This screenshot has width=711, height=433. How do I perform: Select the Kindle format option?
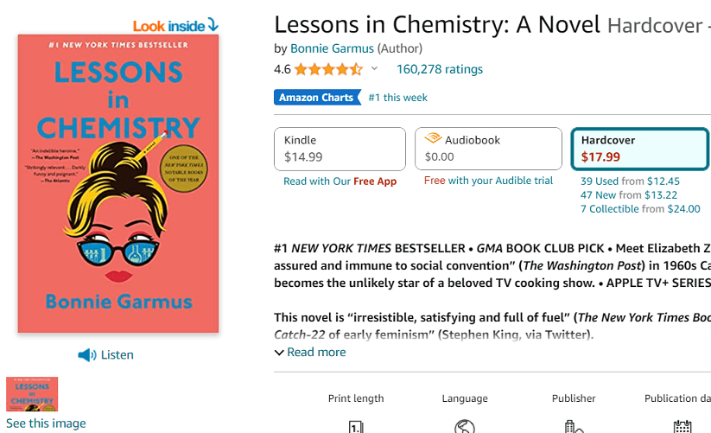(x=340, y=149)
